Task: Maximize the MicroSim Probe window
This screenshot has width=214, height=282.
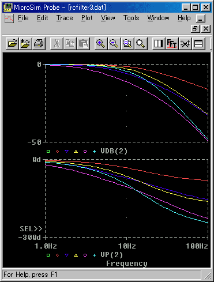Action: [x=196, y=7]
